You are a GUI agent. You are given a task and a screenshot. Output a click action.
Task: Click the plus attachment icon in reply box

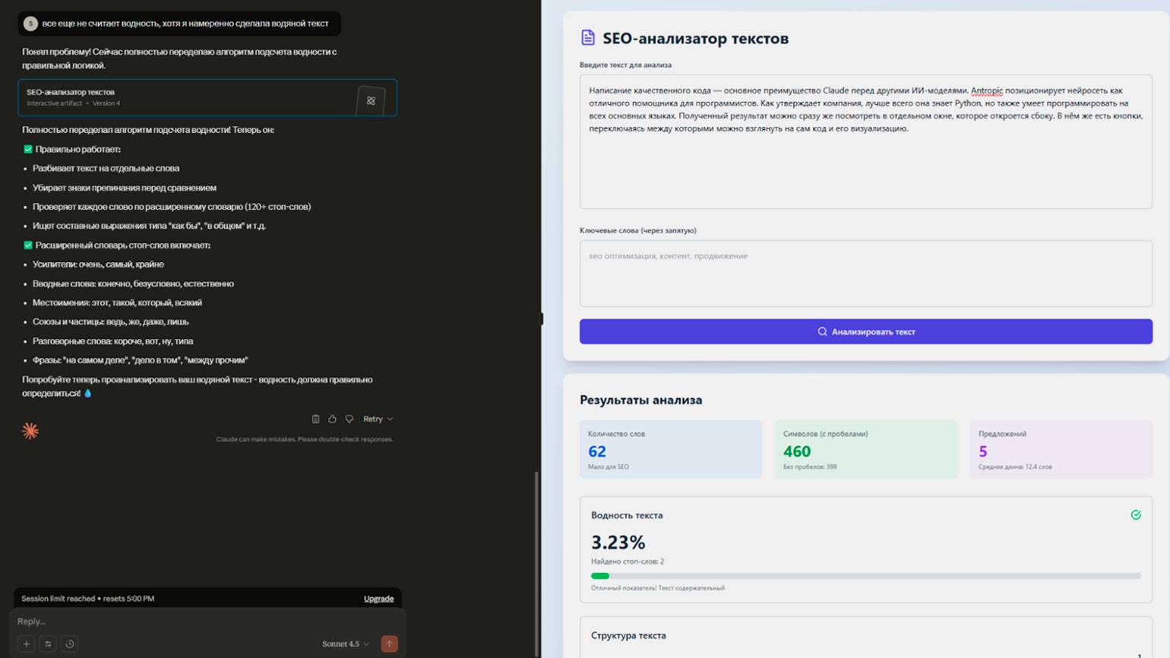pyautogui.click(x=27, y=644)
